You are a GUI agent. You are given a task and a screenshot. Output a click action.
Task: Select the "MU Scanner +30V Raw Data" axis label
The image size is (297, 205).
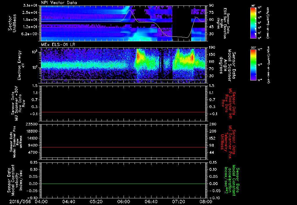pyautogui.click(x=18, y=103)
